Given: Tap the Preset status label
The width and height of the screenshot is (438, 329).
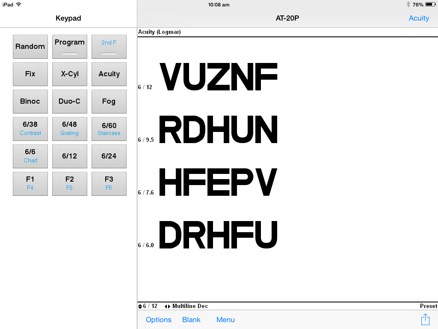Looking at the screenshot, I should 429,306.
